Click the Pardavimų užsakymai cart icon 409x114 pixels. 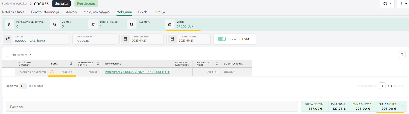click(x=10, y=24)
